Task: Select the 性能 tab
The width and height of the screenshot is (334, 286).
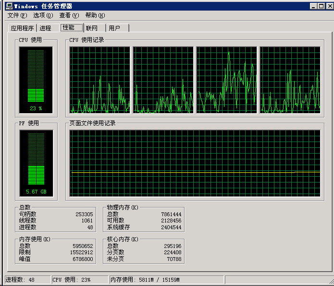Action: coord(72,27)
